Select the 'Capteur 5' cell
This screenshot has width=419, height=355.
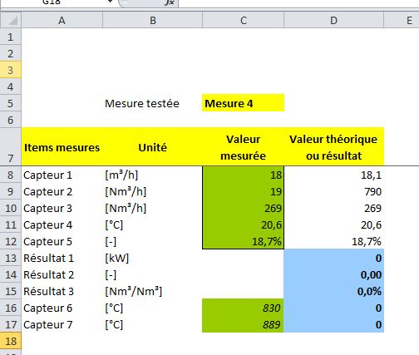click(62, 241)
